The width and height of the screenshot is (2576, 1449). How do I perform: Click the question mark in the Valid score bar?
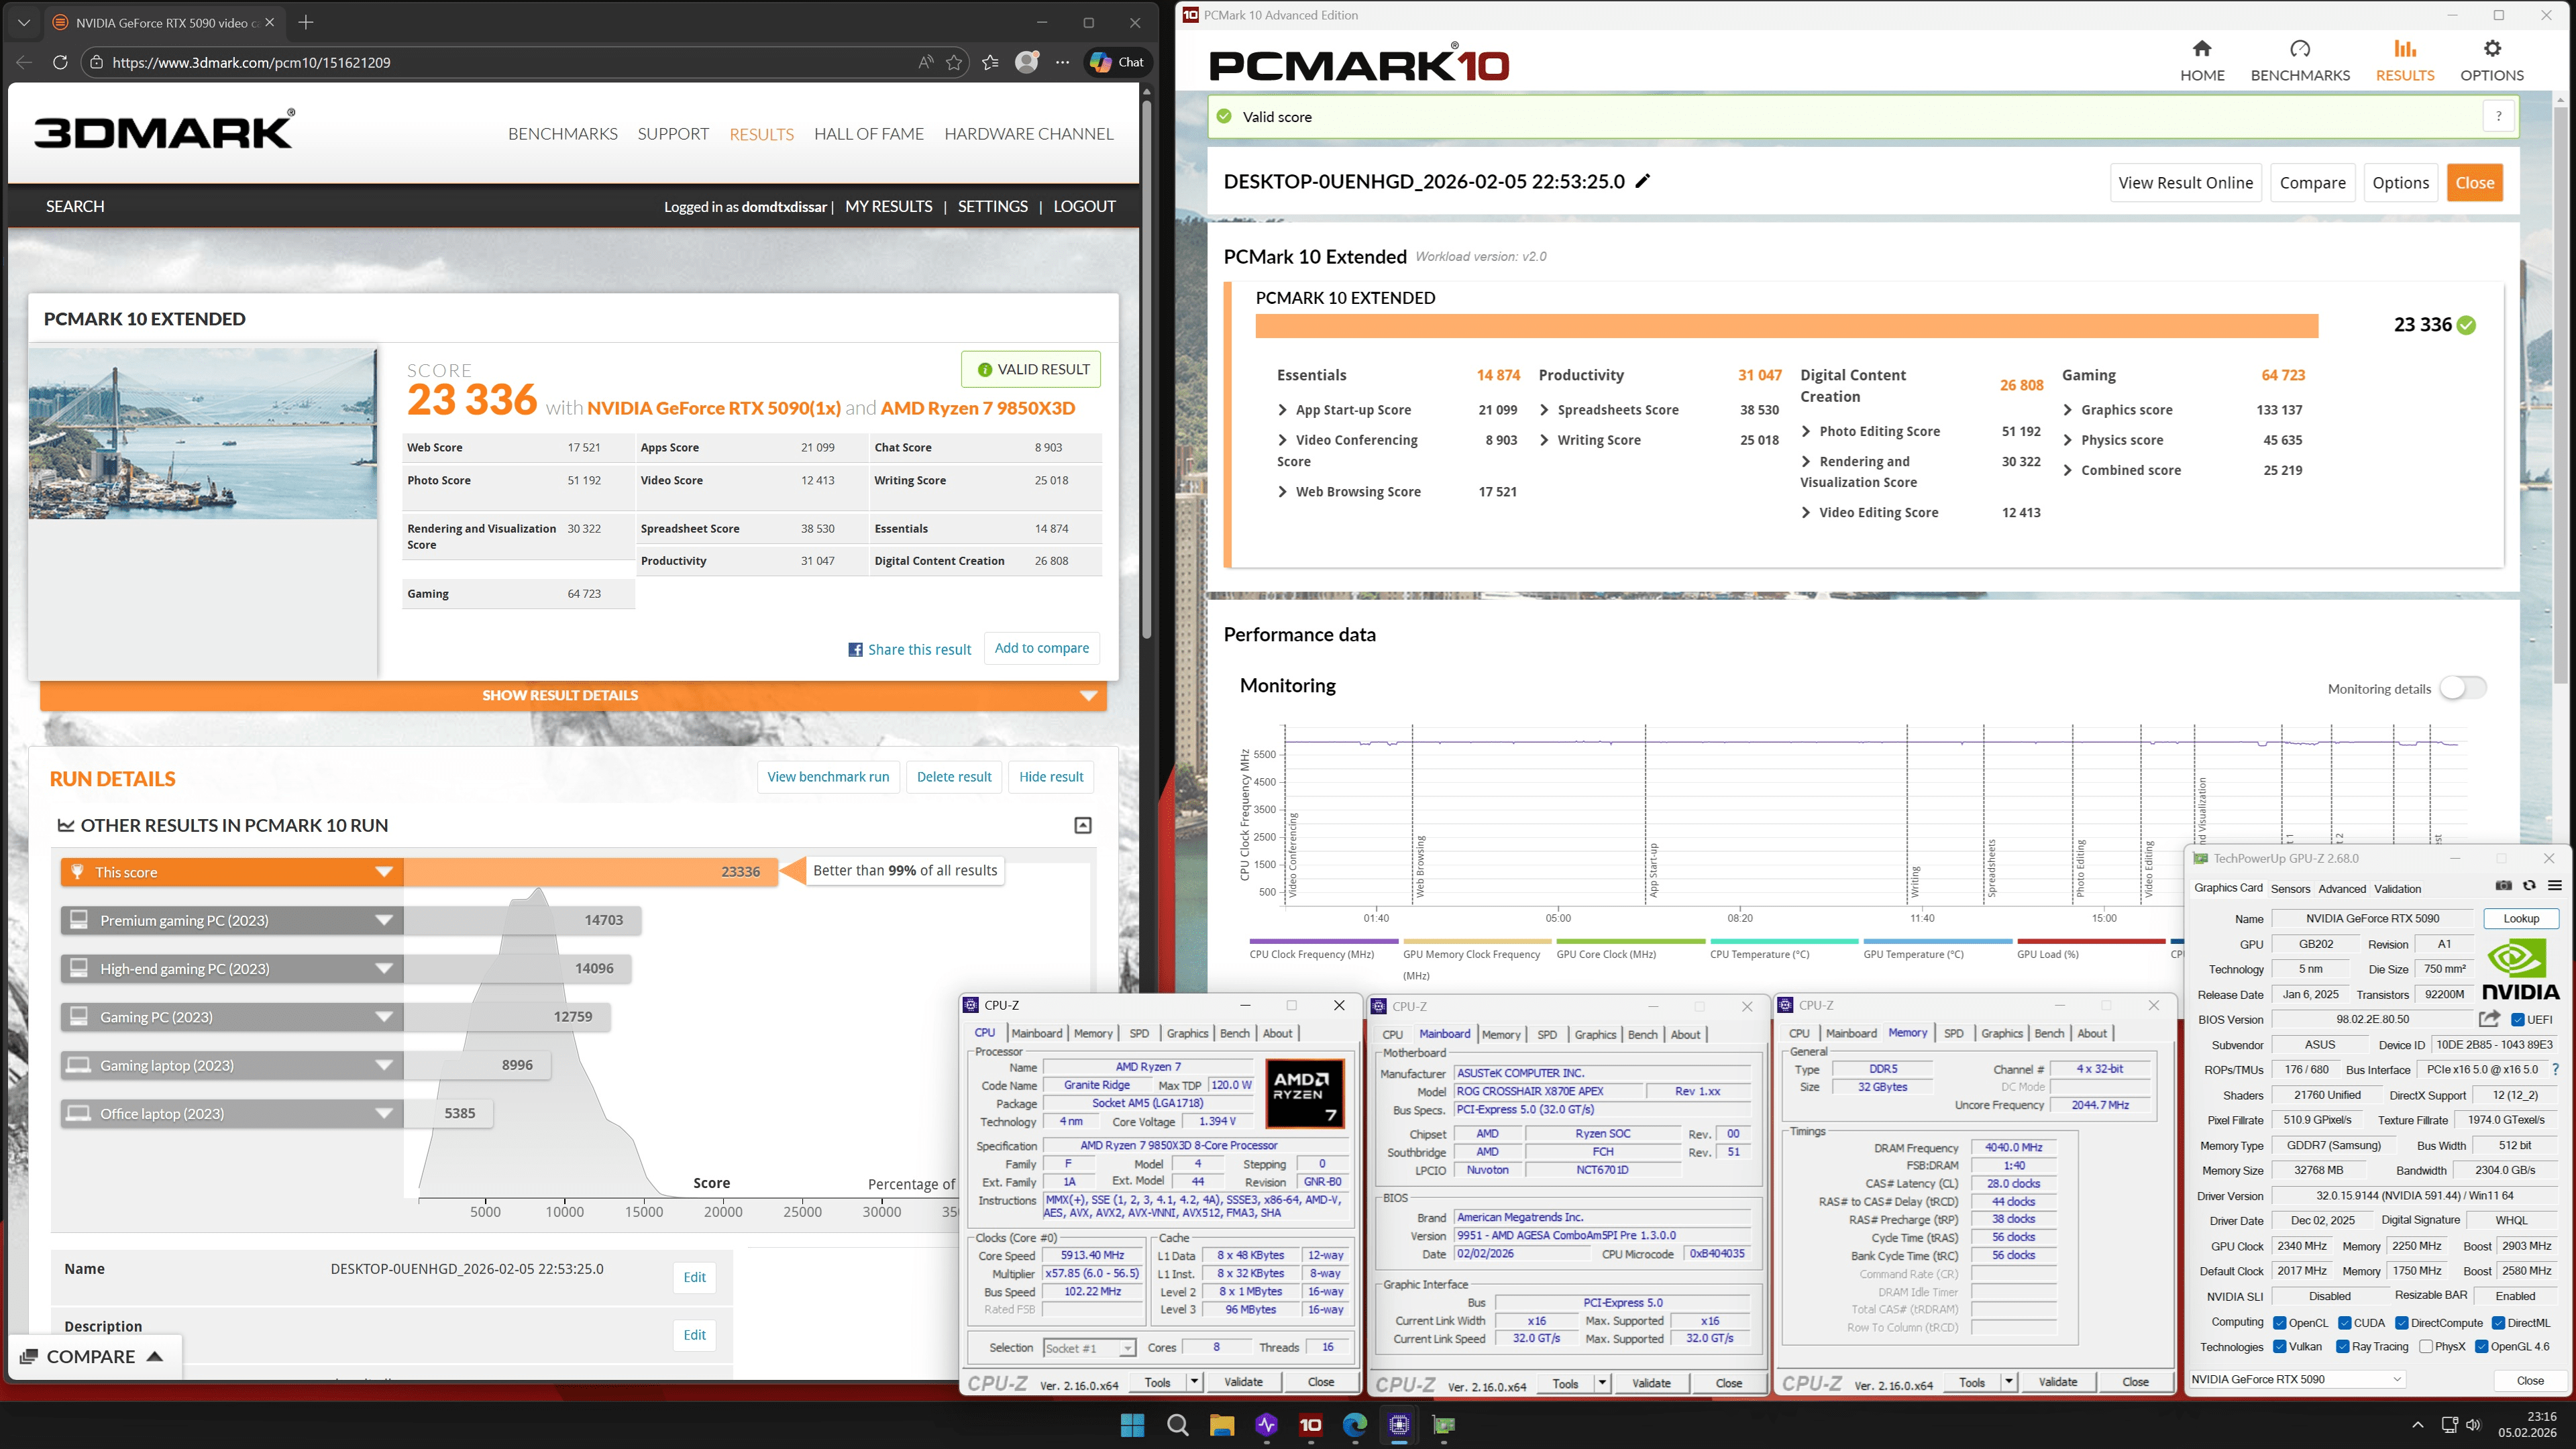(x=2498, y=116)
